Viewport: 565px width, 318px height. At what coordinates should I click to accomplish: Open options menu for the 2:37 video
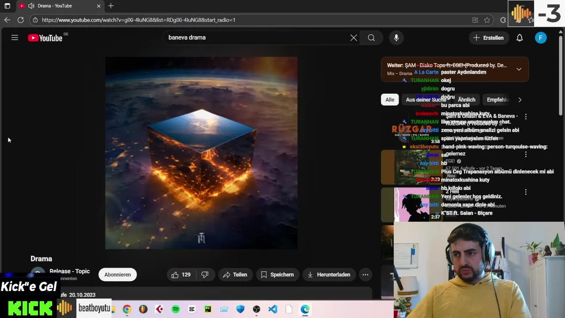pos(526,193)
